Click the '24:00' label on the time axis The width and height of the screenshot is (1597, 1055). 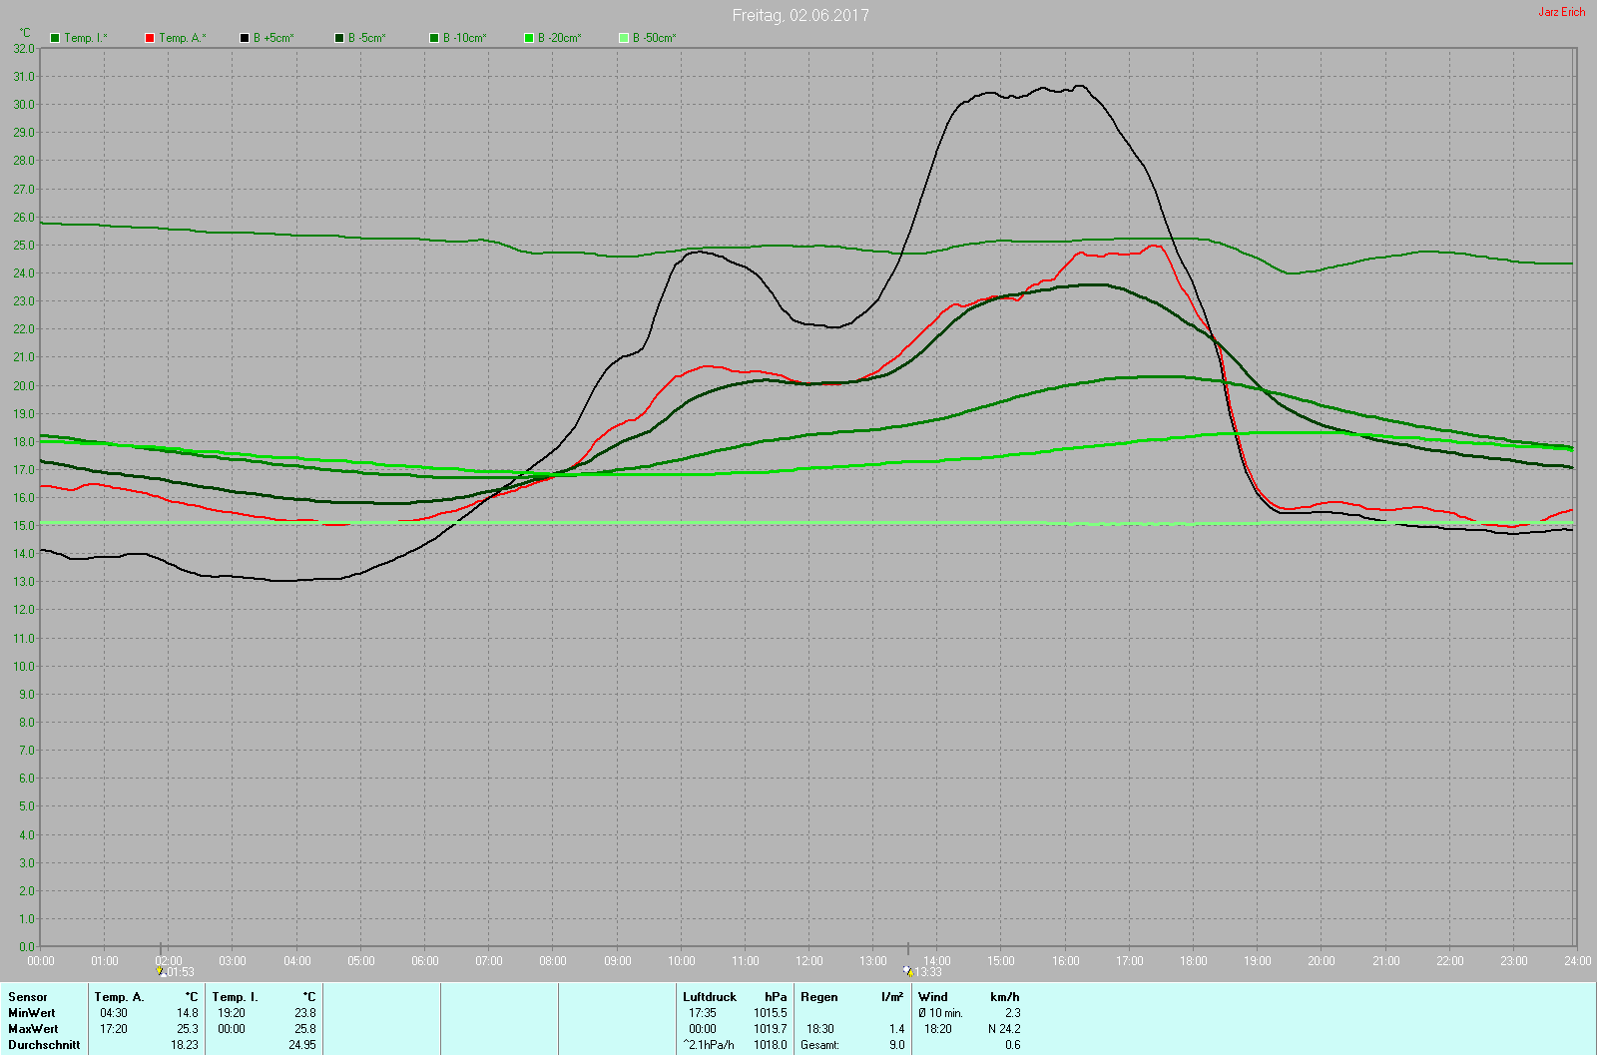coord(1578,961)
